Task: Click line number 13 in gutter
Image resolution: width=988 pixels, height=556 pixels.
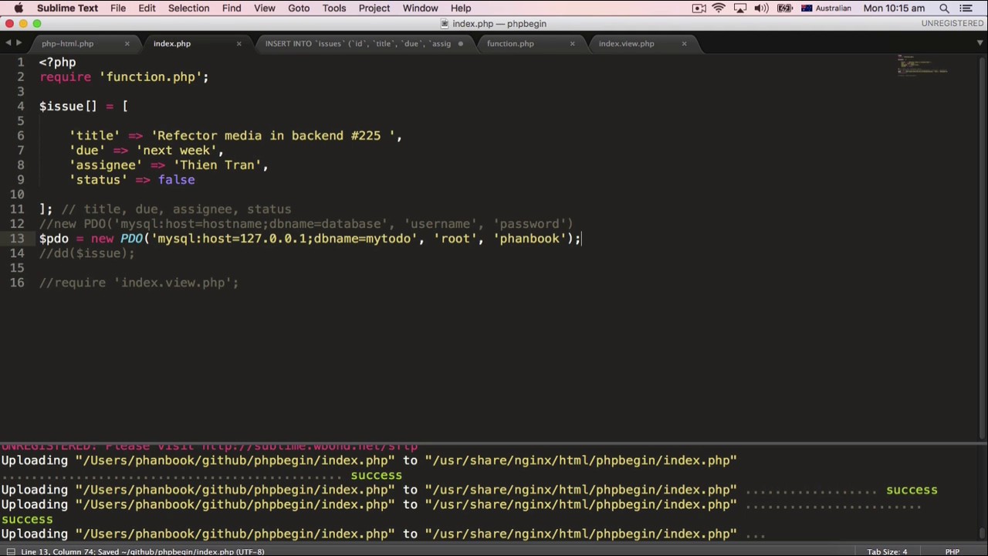Action: click(x=17, y=238)
